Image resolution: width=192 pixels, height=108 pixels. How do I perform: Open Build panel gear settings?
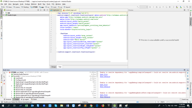[185, 70]
